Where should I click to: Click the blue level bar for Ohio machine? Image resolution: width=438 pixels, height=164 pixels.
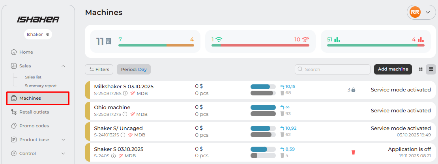[263, 107]
